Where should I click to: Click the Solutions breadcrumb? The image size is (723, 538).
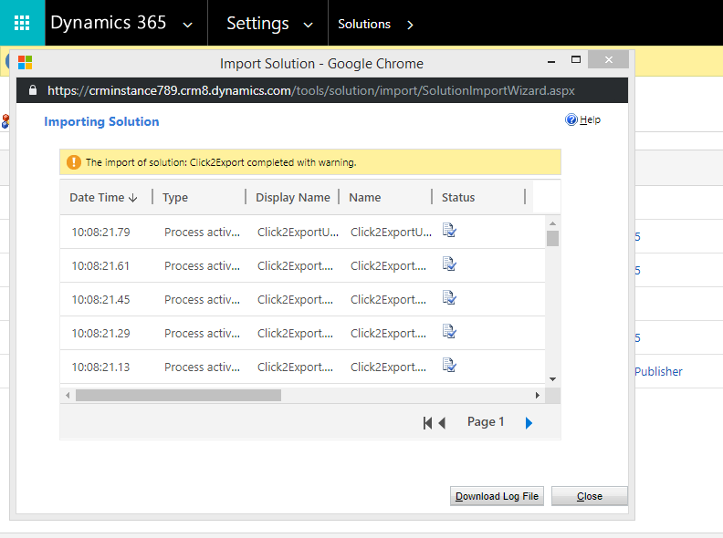pos(364,24)
